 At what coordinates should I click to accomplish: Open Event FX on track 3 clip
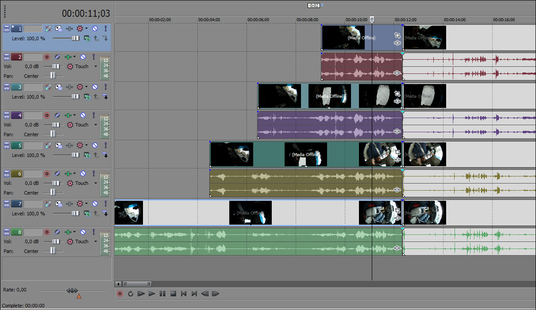[x=397, y=101]
